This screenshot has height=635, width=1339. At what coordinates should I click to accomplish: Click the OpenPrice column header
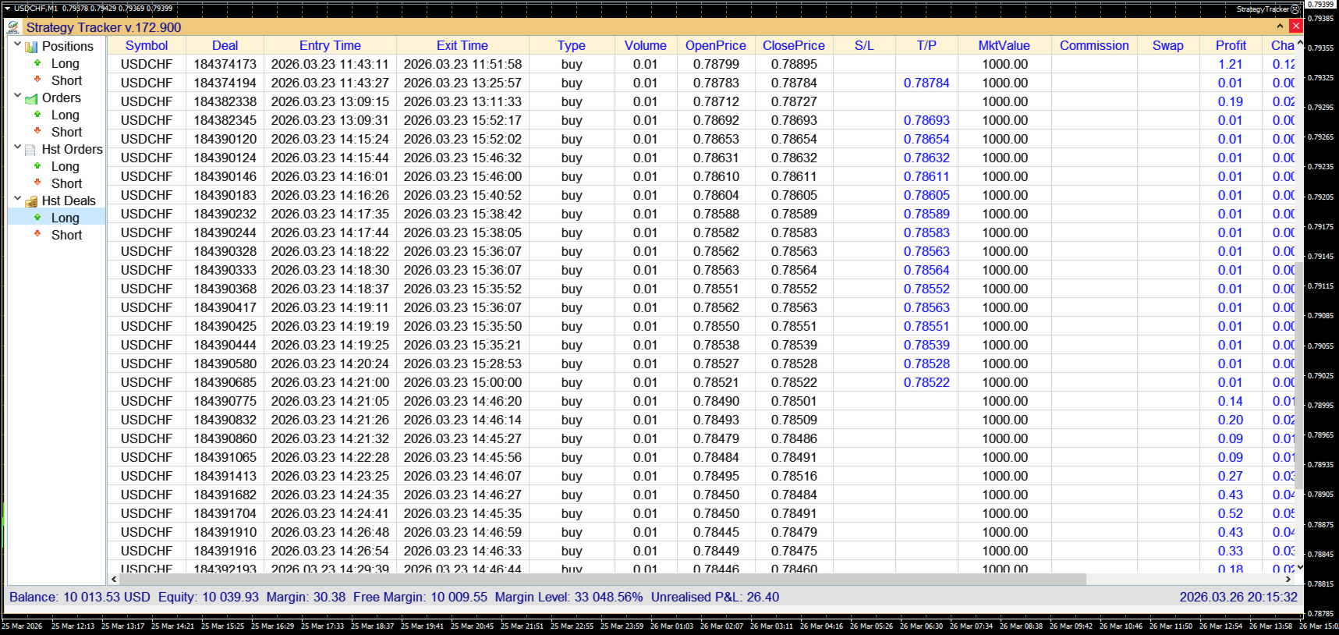(x=716, y=45)
